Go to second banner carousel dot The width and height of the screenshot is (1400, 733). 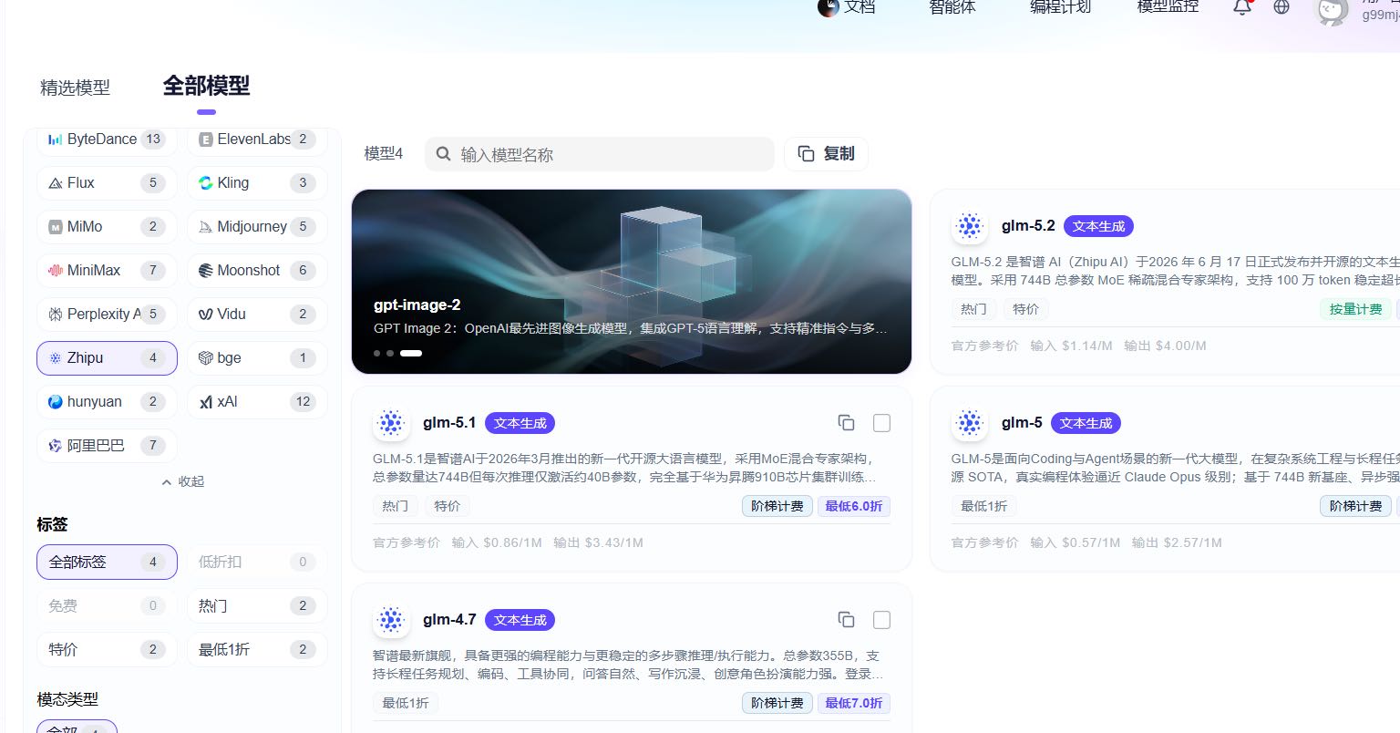390,353
